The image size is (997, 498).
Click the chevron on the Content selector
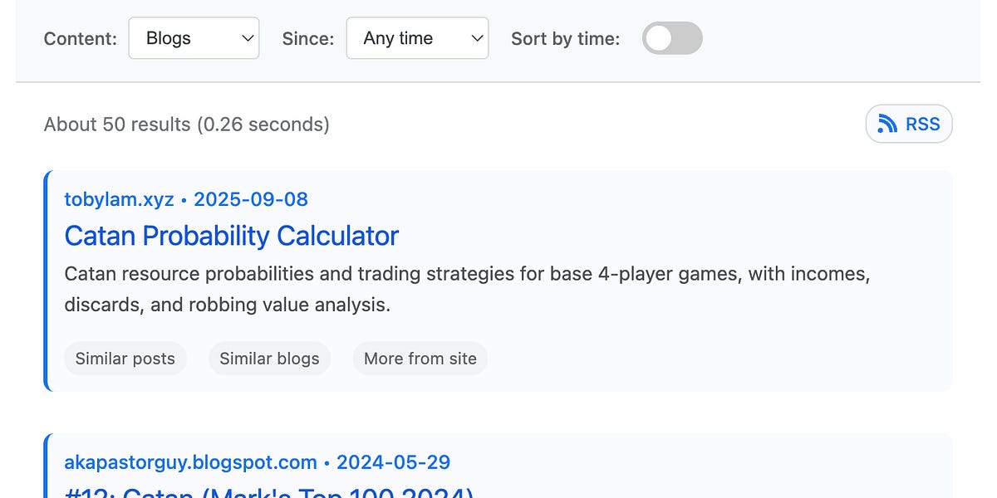pos(247,37)
